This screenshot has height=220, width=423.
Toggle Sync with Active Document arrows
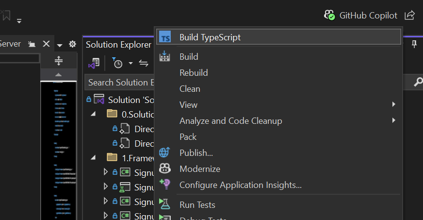click(144, 63)
